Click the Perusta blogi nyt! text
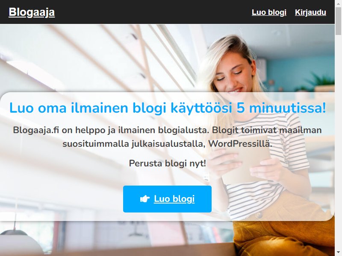 [167, 163]
